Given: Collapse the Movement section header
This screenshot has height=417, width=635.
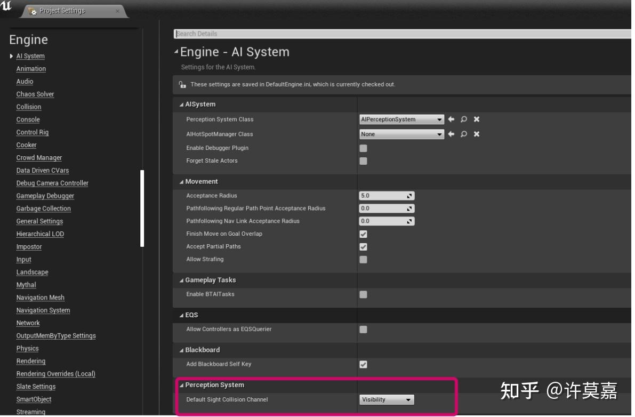Looking at the screenshot, I should coord(181,181).
